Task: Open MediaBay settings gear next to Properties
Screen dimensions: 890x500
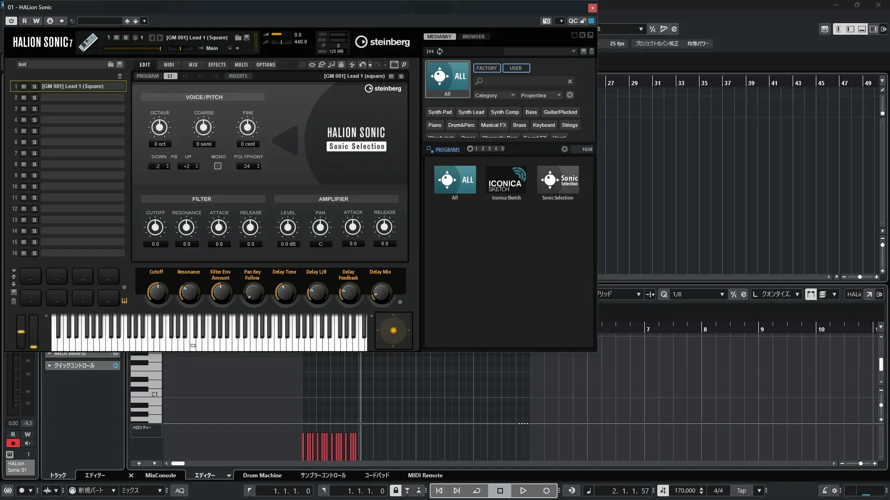Action: coord(570,95)
